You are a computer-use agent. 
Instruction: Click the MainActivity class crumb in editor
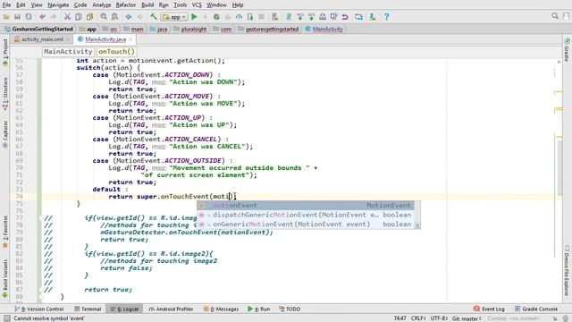pyautogui.click(x=68, y=52)
